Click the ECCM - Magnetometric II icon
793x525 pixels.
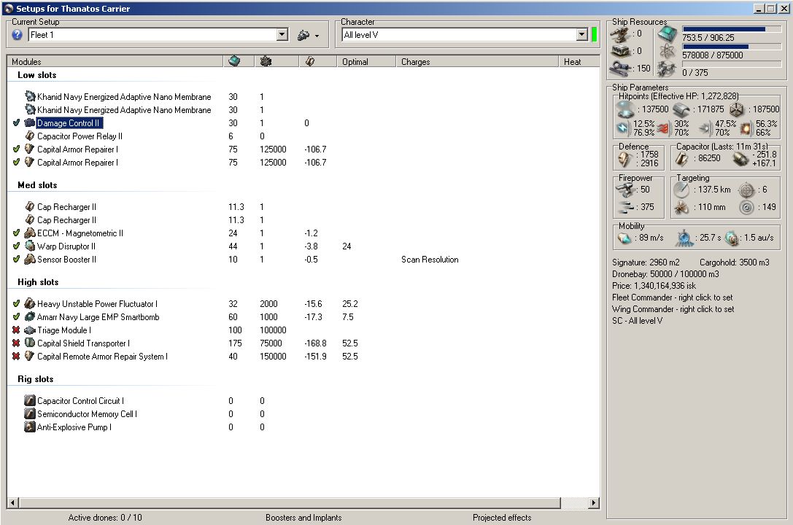coord(30,233)
